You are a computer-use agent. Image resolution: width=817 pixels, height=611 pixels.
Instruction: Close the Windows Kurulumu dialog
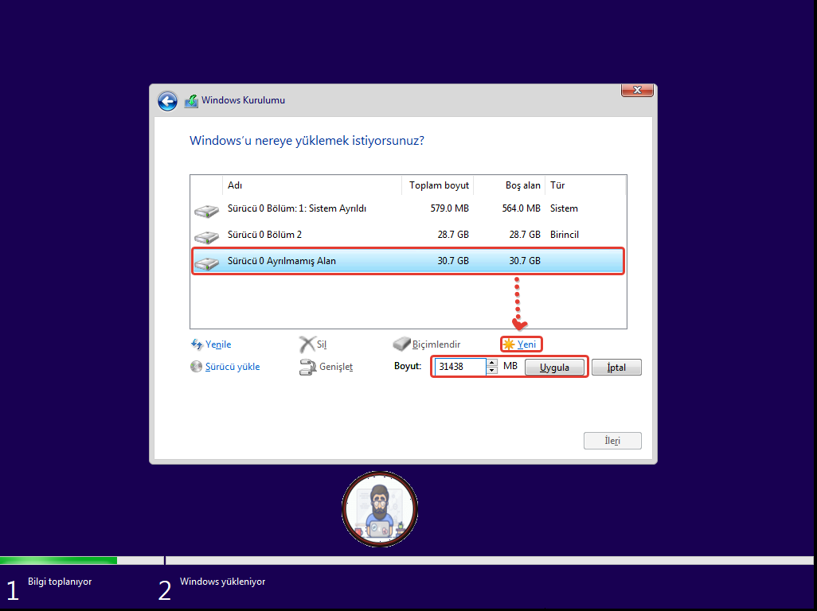pyautogui.click(x=637, y=90)
